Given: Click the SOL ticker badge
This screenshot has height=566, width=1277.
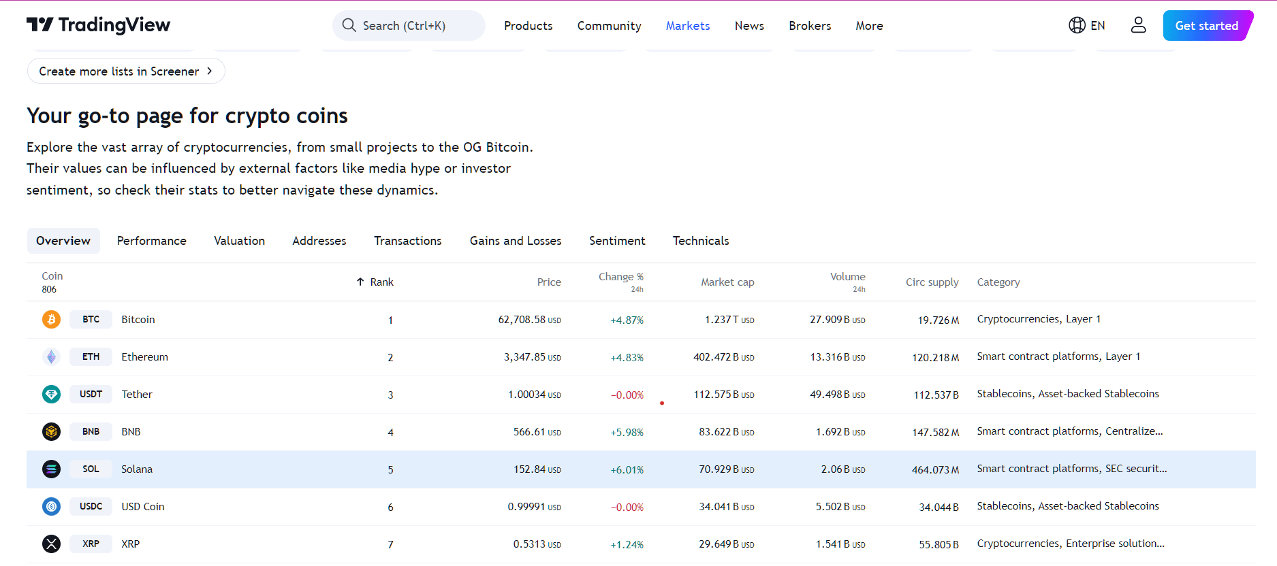Looking at the screenshot, I should [91, 469].
